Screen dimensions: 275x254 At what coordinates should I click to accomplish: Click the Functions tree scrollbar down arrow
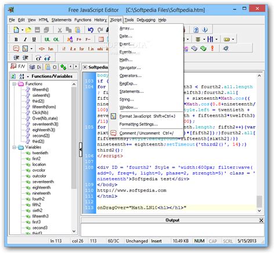[74, 231]
